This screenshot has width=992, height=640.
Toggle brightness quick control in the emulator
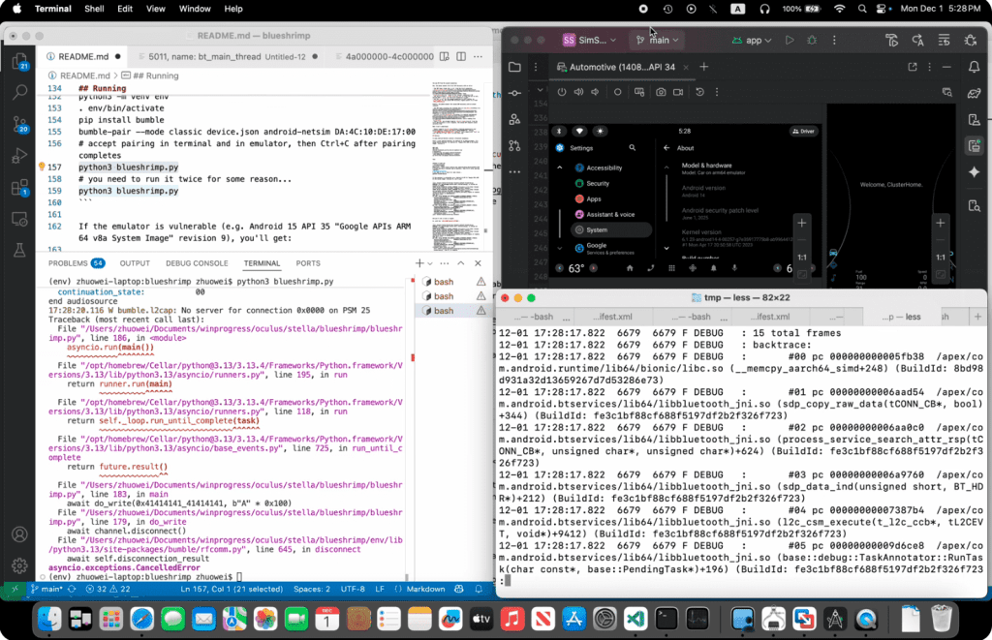(x=600, y=131)
